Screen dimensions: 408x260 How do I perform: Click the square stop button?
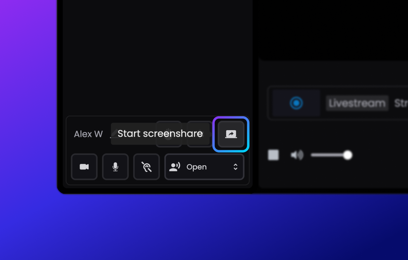(x=273, y=155)
